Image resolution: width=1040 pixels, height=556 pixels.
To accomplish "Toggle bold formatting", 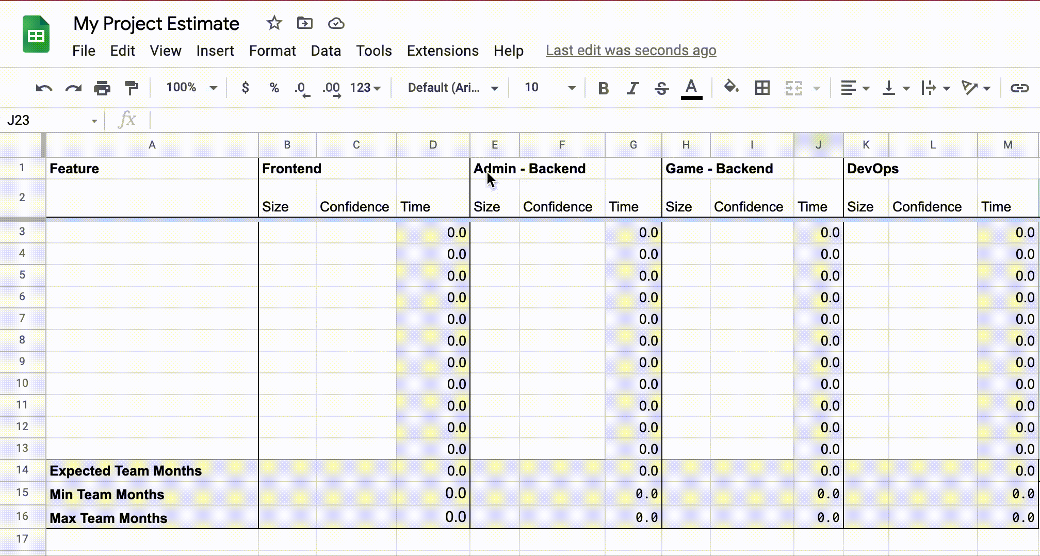I will [x=603, y=88].
